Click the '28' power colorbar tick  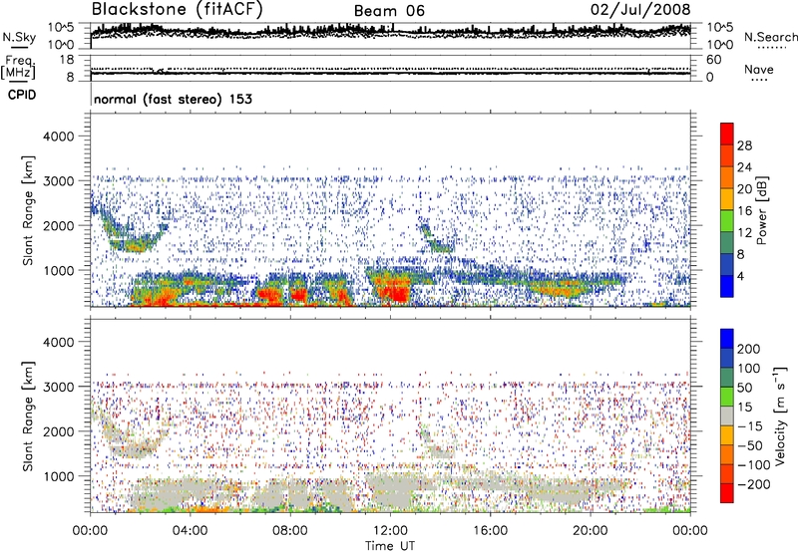click(744, 145)
